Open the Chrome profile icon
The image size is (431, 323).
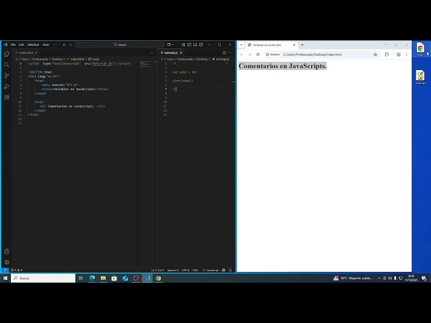399,55
